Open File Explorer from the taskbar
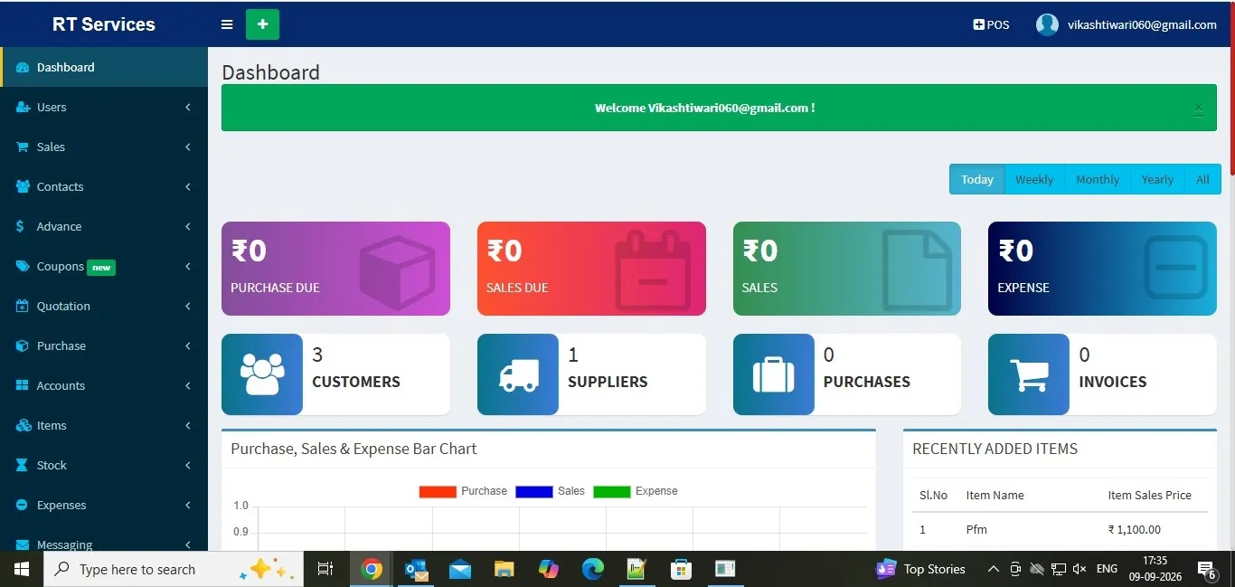This screenshot has height=587, width=1235. pyautogui.click(x=504, y=569)
